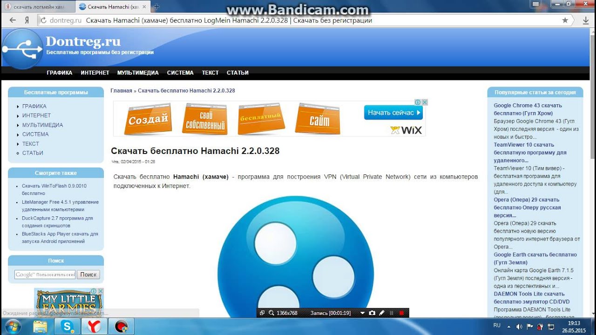Click Bandicam magnifier icon on recording bar
This screenshot has height=335, width=596.
pyautogui.click(x=271, y=313)
